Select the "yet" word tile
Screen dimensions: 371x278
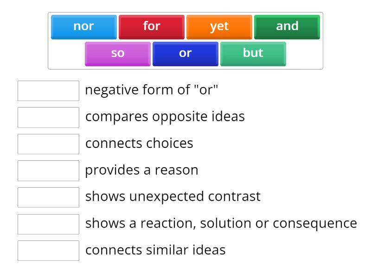coord(219,27)
